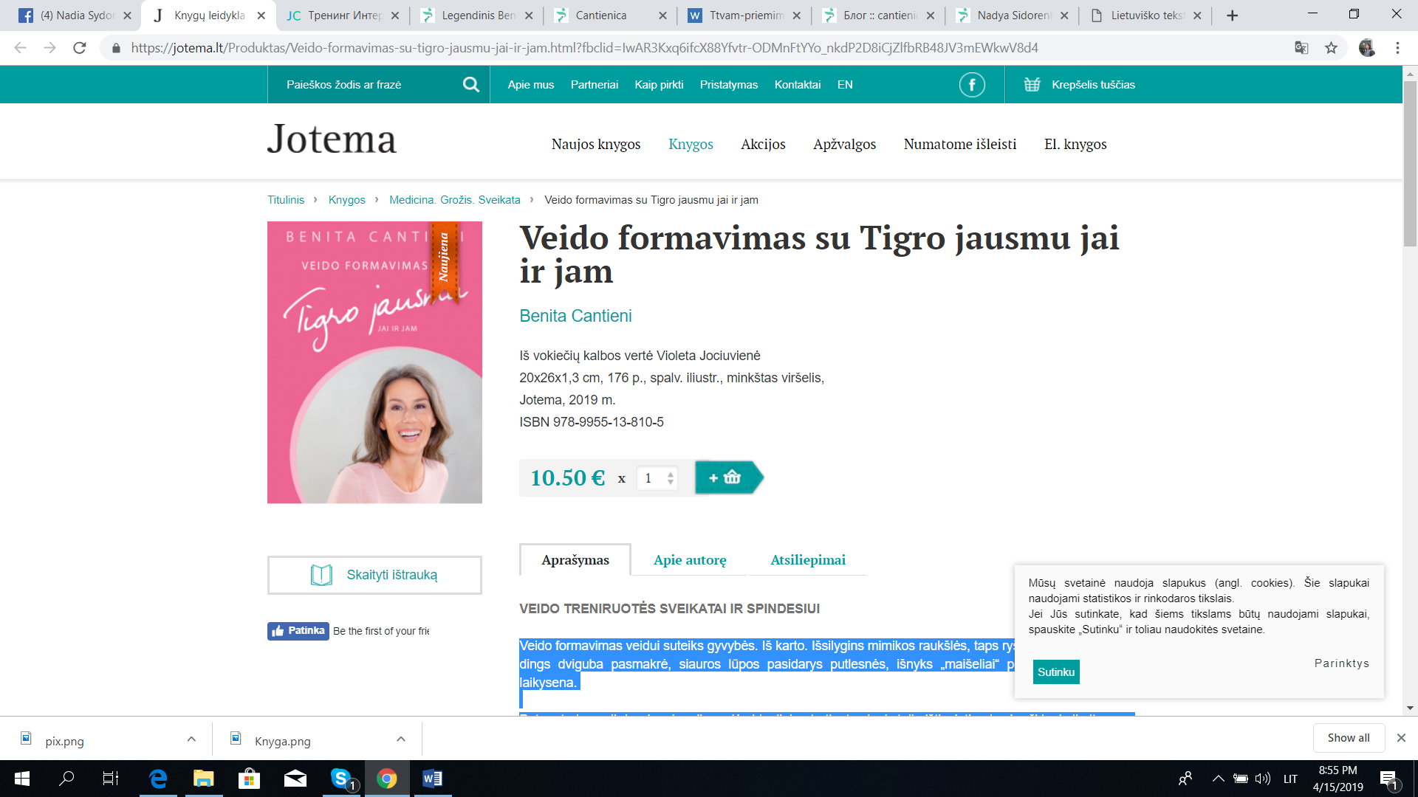This screenshot has height=797, width=1418.
Task: Open Microsoft Store from the taskbar
Action: pos(249,779)
